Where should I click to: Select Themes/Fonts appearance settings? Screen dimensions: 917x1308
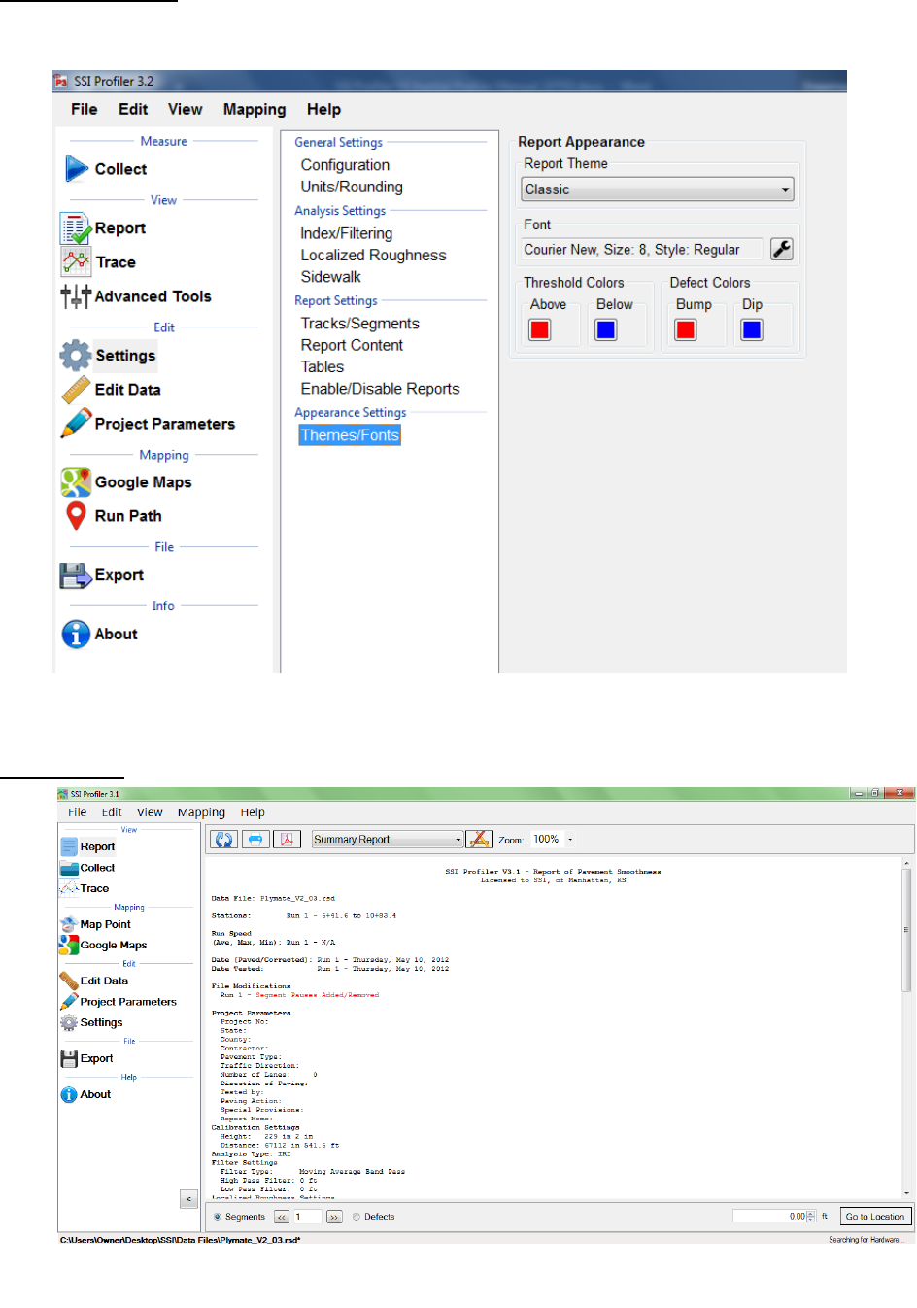[350, 435]
